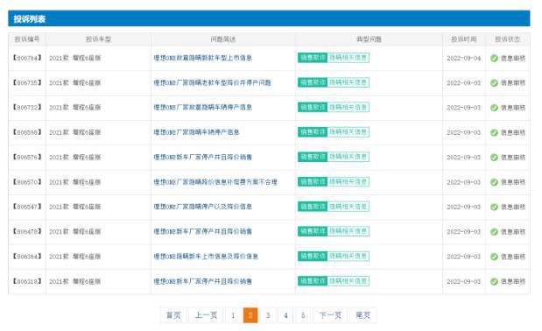Open complaint about 补偿费方案不合理
The image size is (542, 331).
[215, 182]
